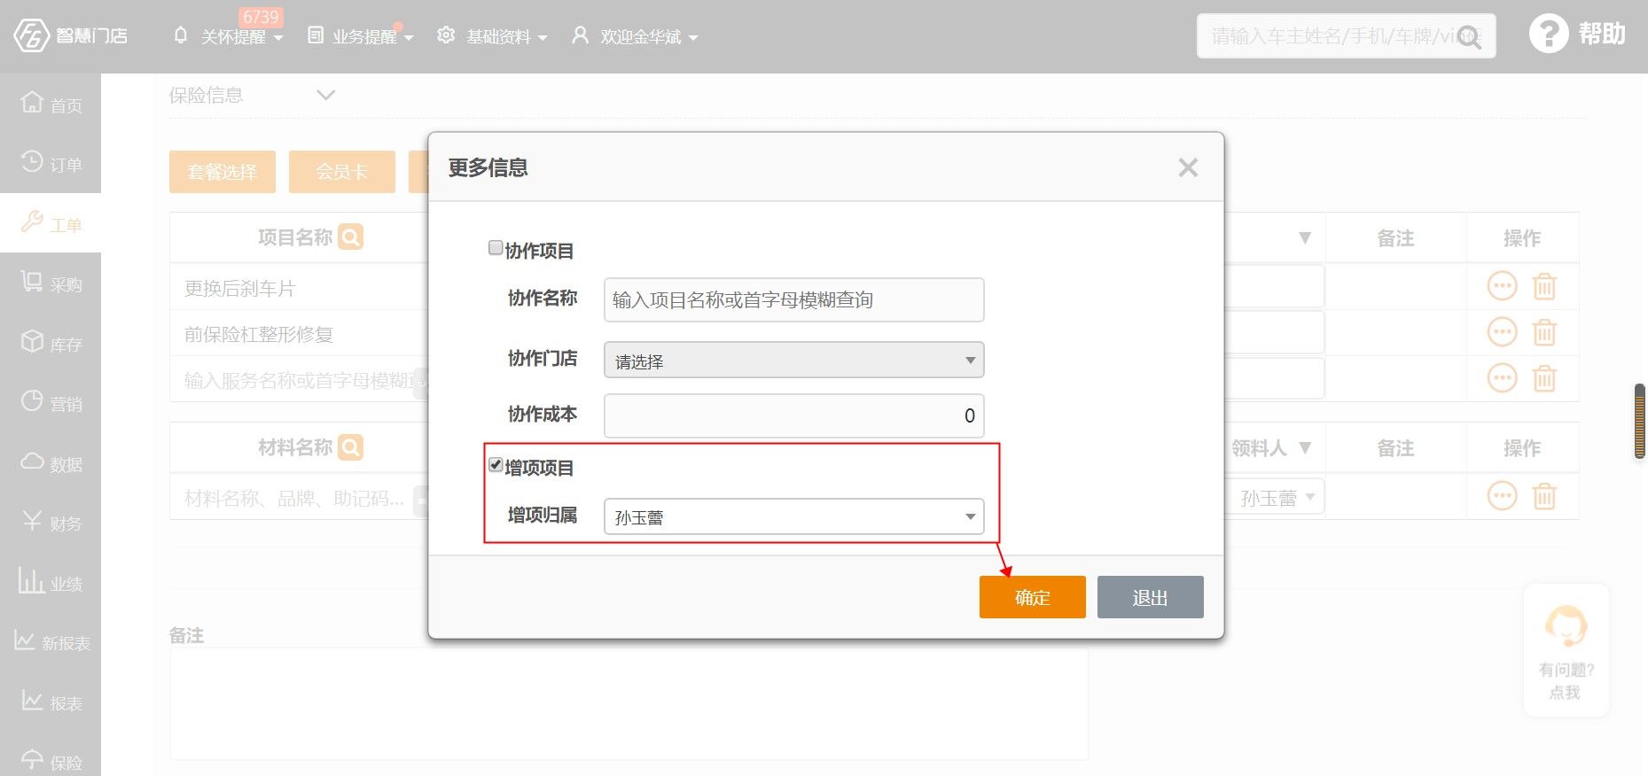Image resolution: width=1648 pixels, height=776 pixels.
Task: Check the 协作项目 checkbox
Action: 496,248
